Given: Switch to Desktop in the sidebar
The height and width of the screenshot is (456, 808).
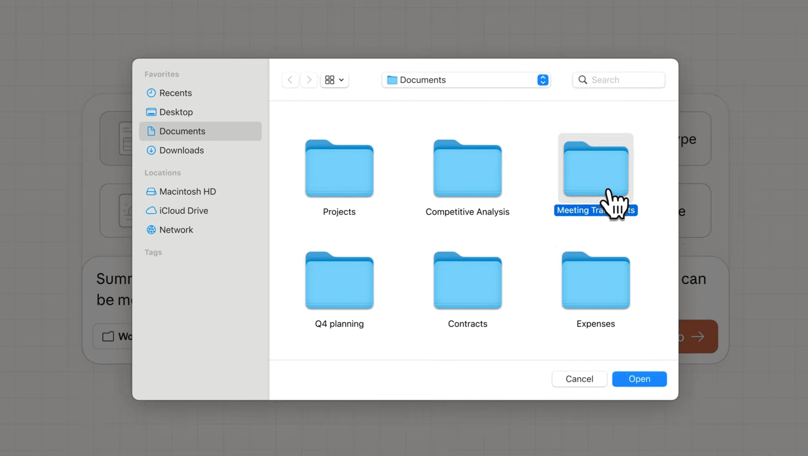Looking at the screenshot, I should tap(176, 112).
